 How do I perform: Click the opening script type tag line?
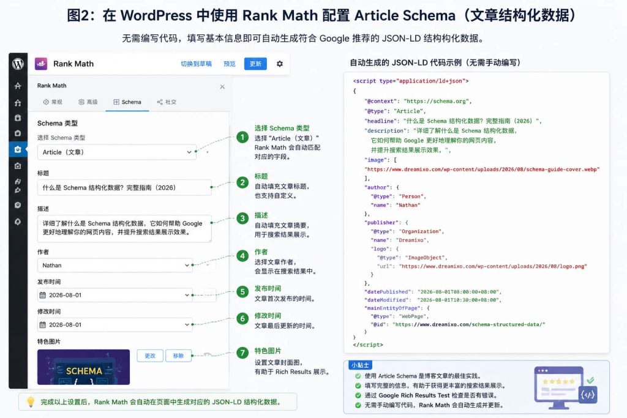click(x=411, y=81)
